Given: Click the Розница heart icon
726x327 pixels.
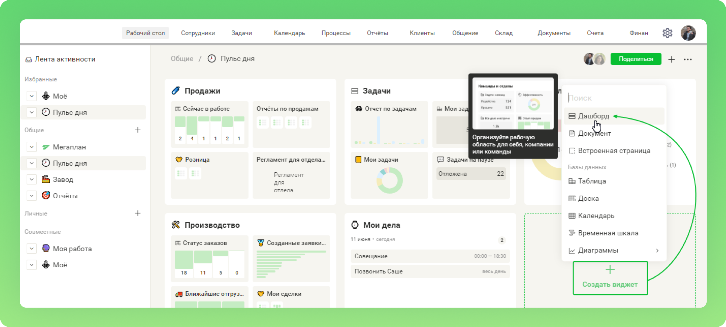Looking at the screenshot, I should (x=179, y=159).
